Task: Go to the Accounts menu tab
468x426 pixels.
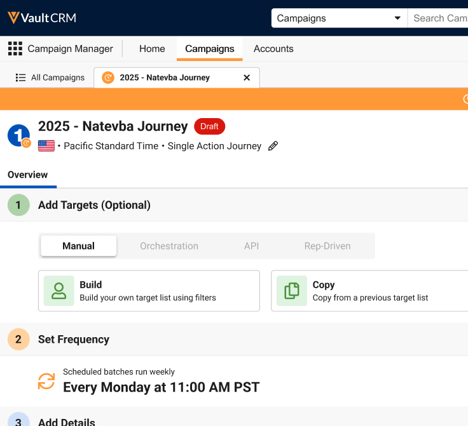Action: [x=273, y=49]
